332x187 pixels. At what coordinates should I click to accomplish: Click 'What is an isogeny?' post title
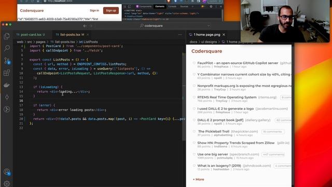pos(219,166)
